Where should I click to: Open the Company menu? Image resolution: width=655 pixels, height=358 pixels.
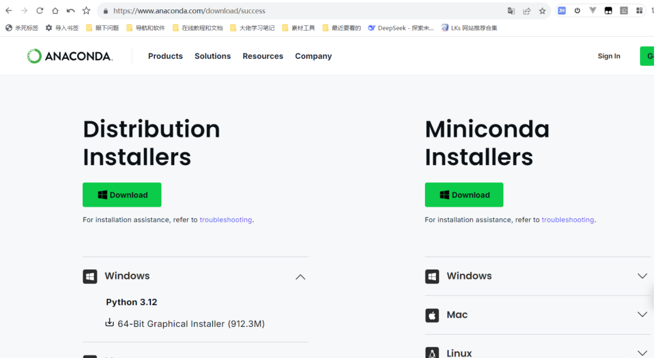pos(313,56)
